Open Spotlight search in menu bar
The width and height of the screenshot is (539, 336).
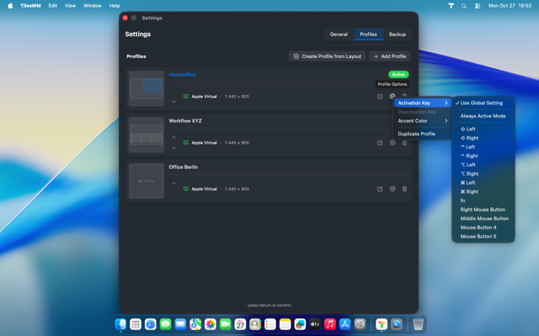pyautogui.click(x=464, y=6)
